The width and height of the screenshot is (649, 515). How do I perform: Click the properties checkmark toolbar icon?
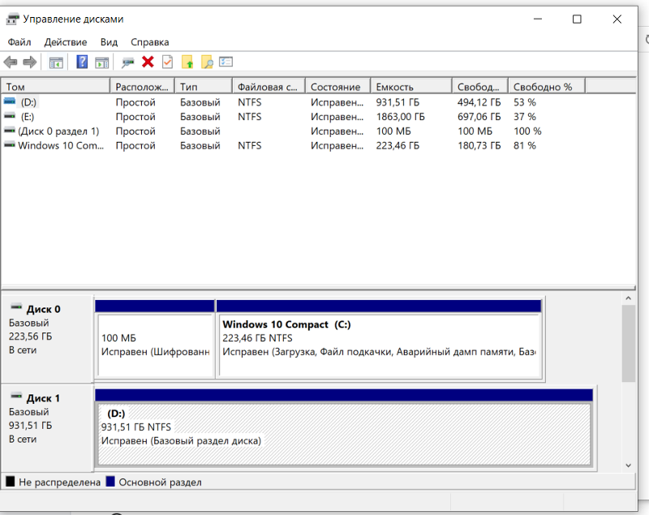[x=167, y=62]
